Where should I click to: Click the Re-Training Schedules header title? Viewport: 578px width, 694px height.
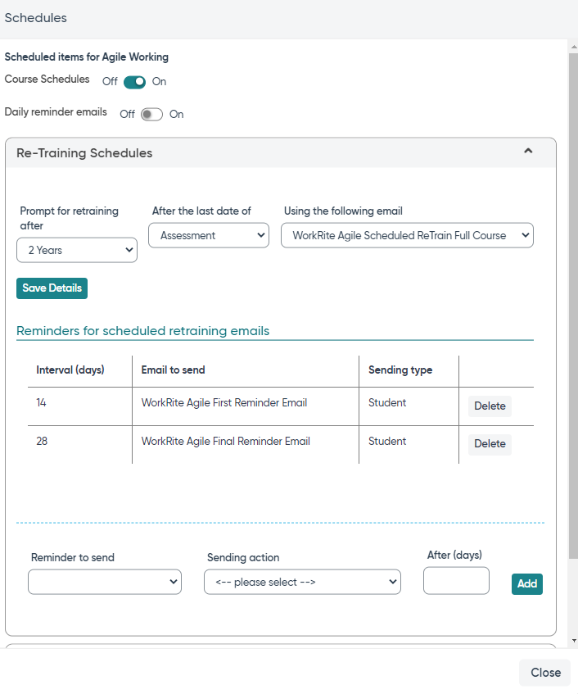pos(84,153)
